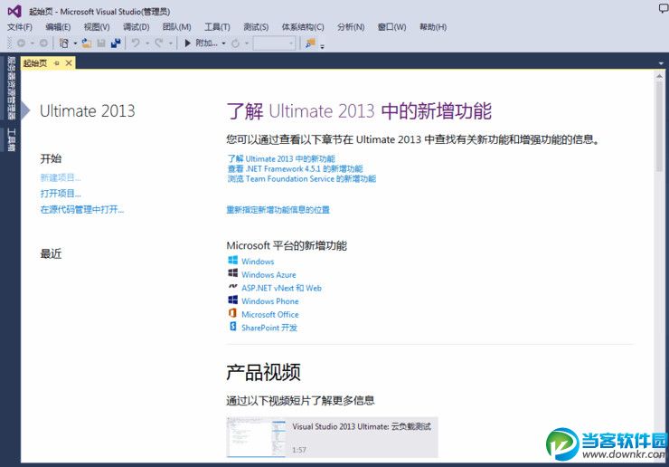Open the 视图(V) menu

(x=97, y=27)
